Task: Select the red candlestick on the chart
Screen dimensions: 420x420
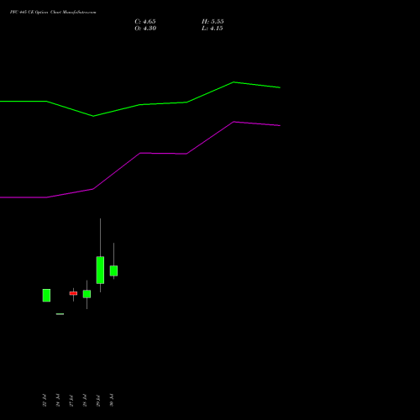Action: click(x=73, y=293)
